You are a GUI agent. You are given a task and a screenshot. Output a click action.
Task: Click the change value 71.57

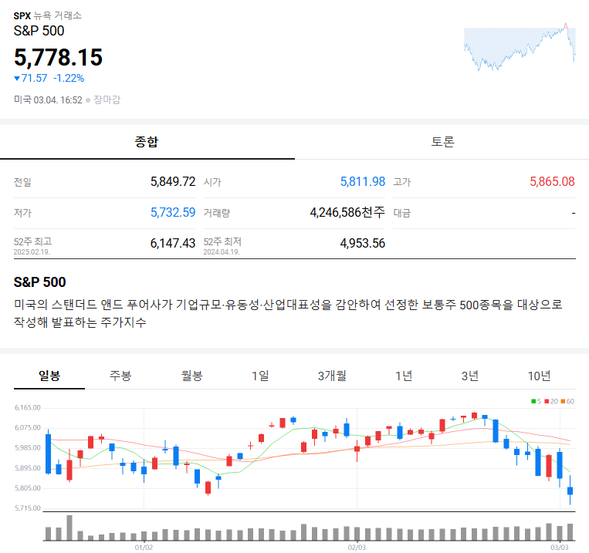(x=34, y=78)
